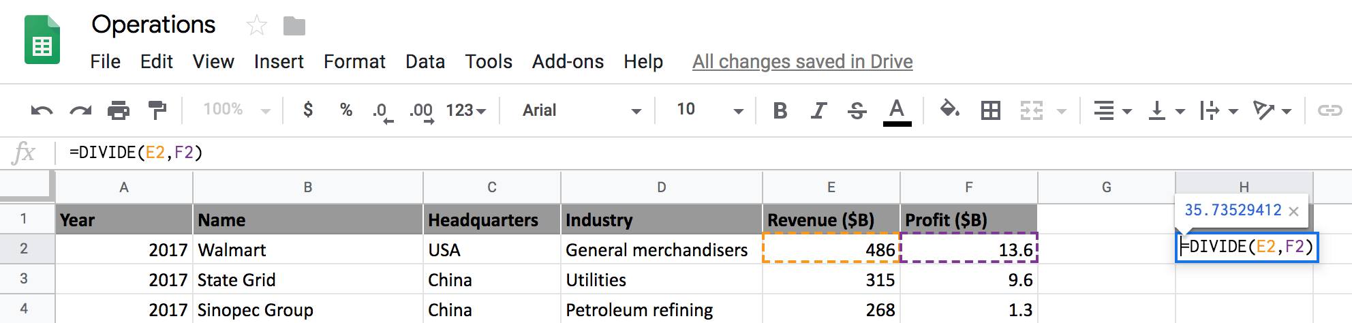Viewport: 1352px width, 323px height.
Task: Open the Help menu
Action: [x=643, y=61]
